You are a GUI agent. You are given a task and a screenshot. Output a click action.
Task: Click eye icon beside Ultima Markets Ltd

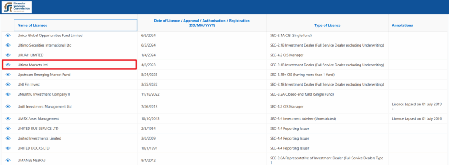8,65
